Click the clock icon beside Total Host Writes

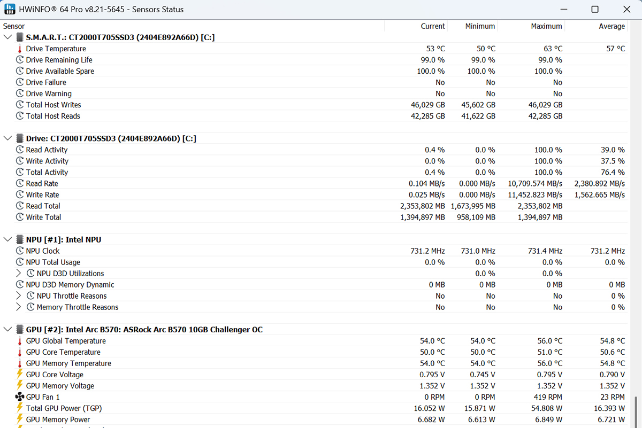(x=20, y=105)
